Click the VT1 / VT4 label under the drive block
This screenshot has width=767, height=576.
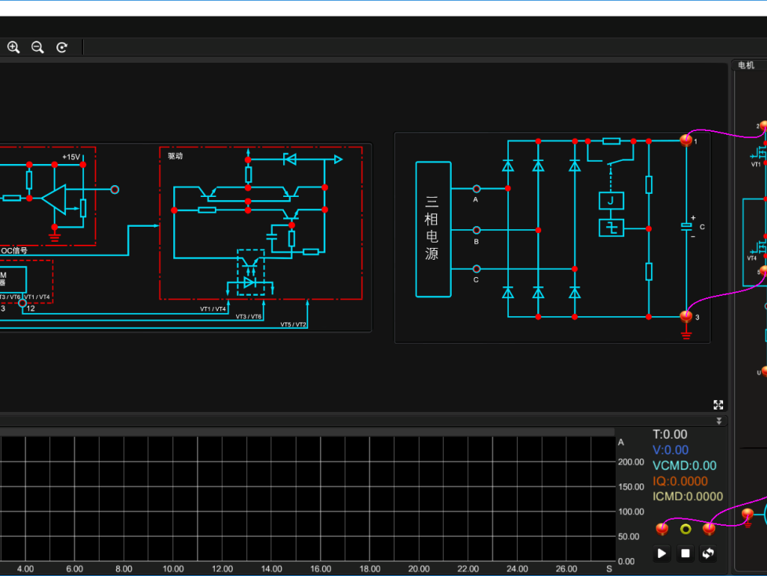pyautogui.click(x=213, y=309)
